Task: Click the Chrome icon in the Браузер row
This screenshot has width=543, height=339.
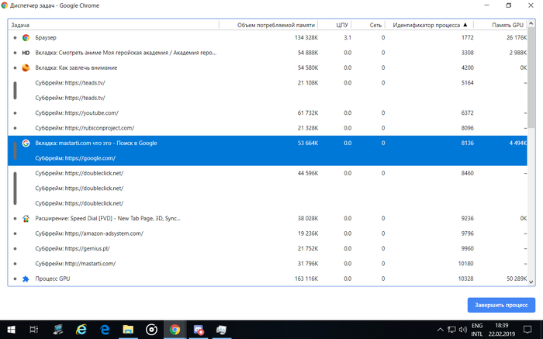Action: tap(26, 37)
